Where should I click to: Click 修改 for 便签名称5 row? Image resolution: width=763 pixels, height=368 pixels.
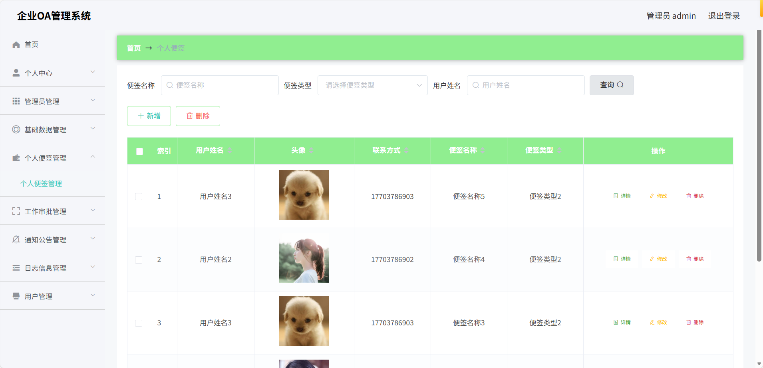click(x=658, y=196)
